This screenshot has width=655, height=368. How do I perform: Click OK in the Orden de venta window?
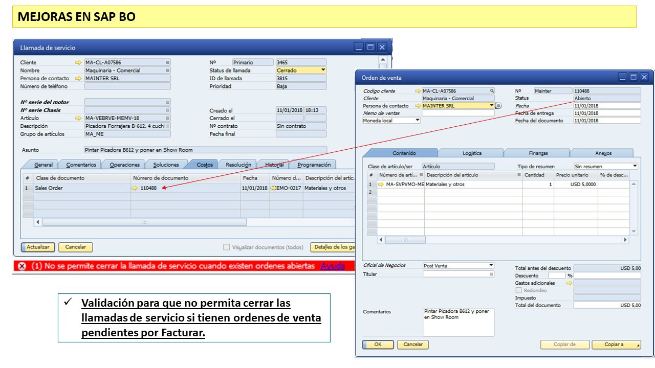378,344
